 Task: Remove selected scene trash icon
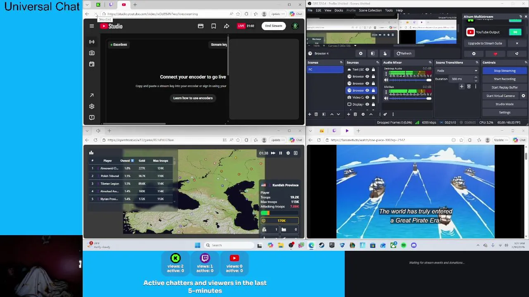tap(316, 114)
